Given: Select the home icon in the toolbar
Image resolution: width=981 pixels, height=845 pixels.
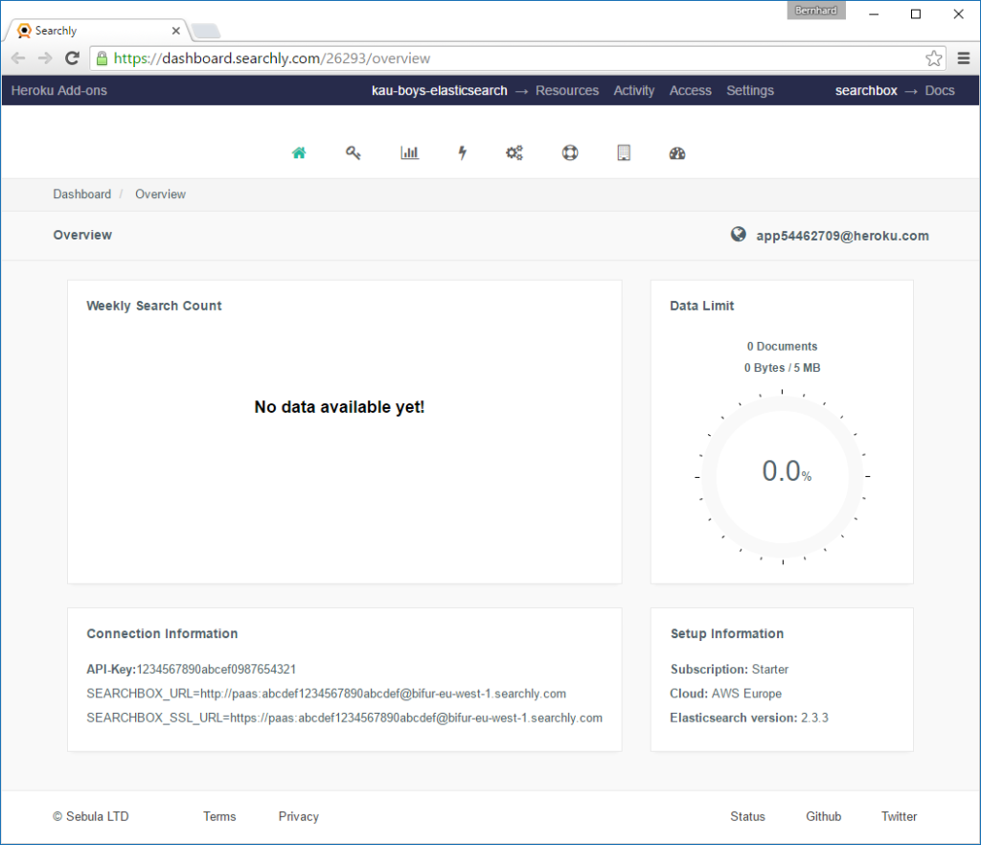Looking at the screenshot, I should click(x=298, y=152).
